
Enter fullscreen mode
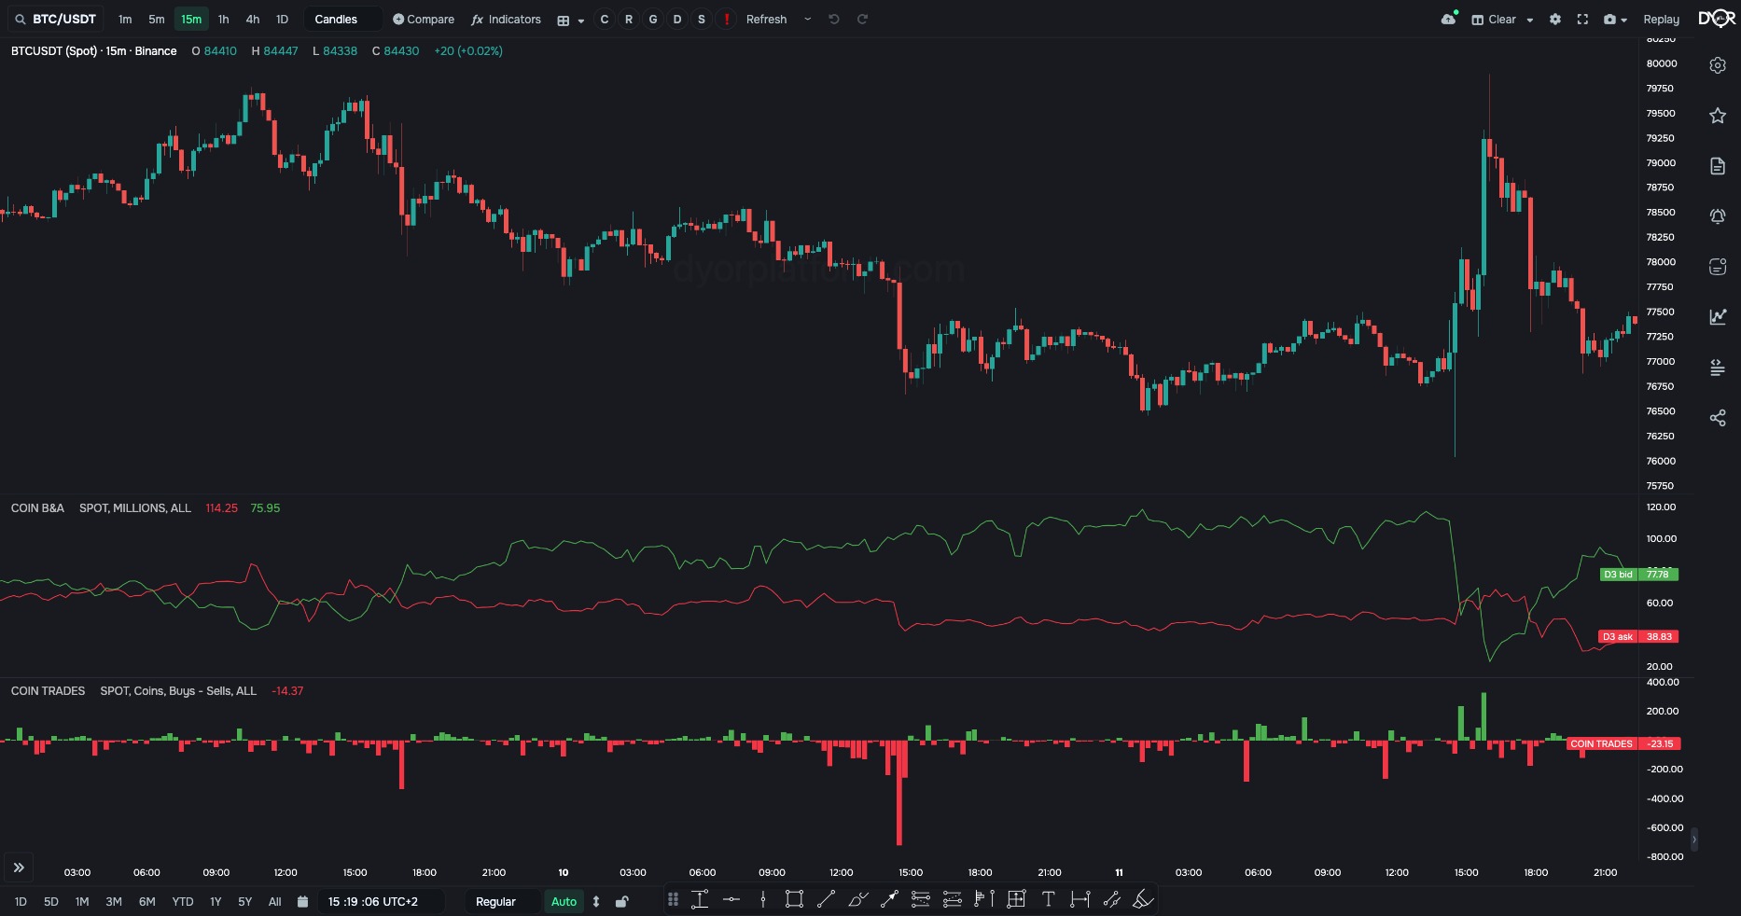point(1582,19)
